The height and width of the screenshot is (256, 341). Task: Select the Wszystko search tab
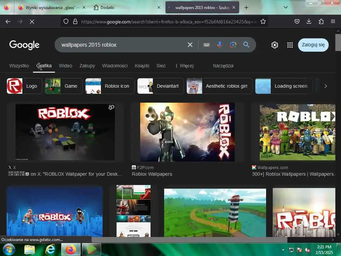(19, 66)
